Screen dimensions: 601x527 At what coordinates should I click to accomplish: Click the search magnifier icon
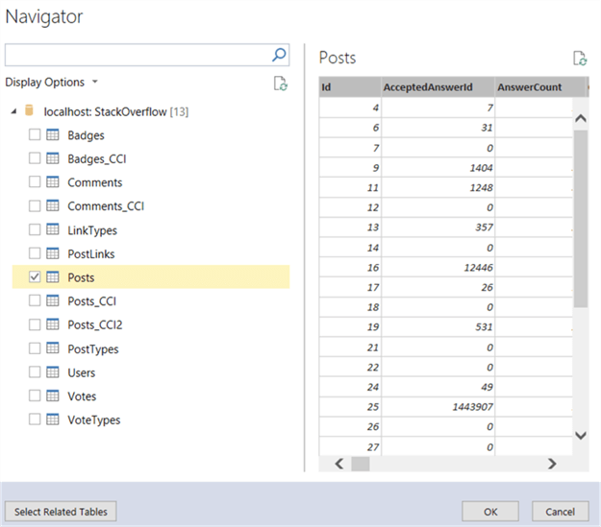(279, 55)
